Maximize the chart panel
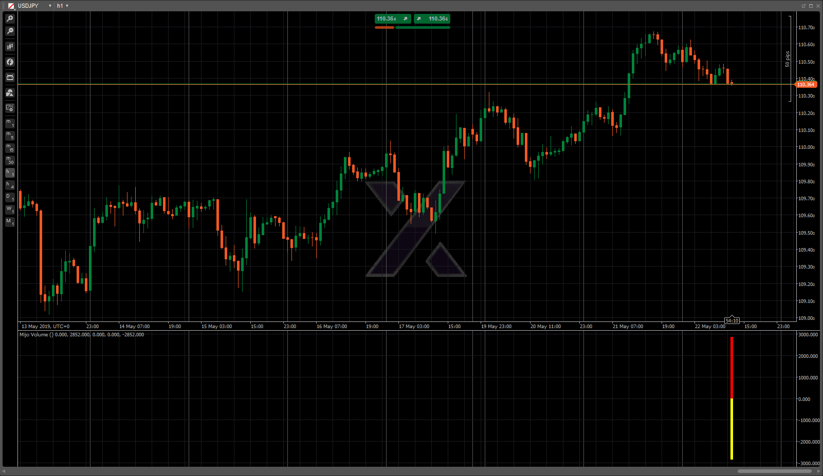This screenshot has height=476, width=823. 811,6
